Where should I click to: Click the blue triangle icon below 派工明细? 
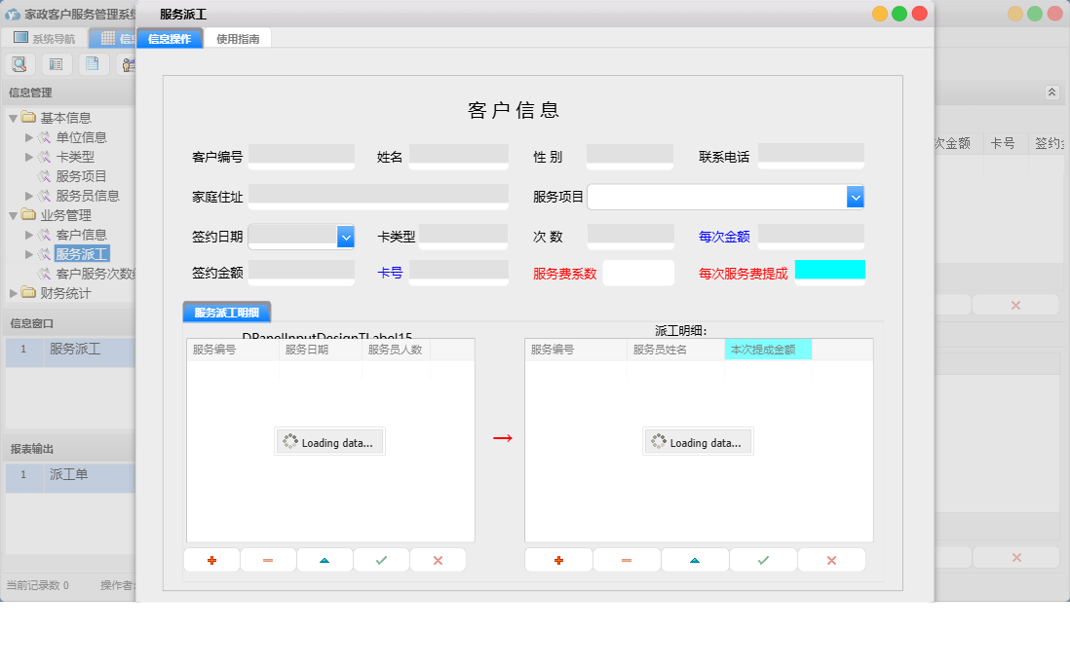695,559
